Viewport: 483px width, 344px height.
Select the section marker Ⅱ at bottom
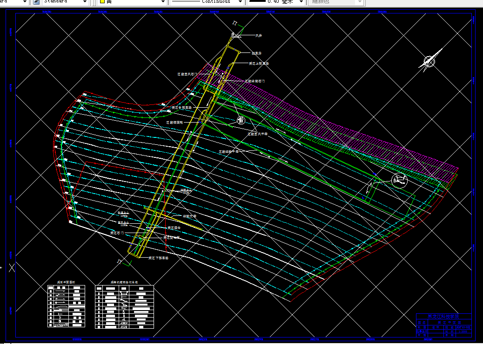pyautogui.click(x=119, y=262)
